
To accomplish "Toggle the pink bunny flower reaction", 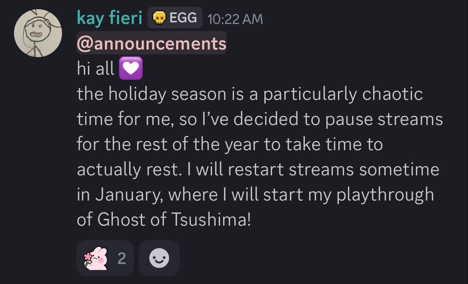I will point(96,258).
